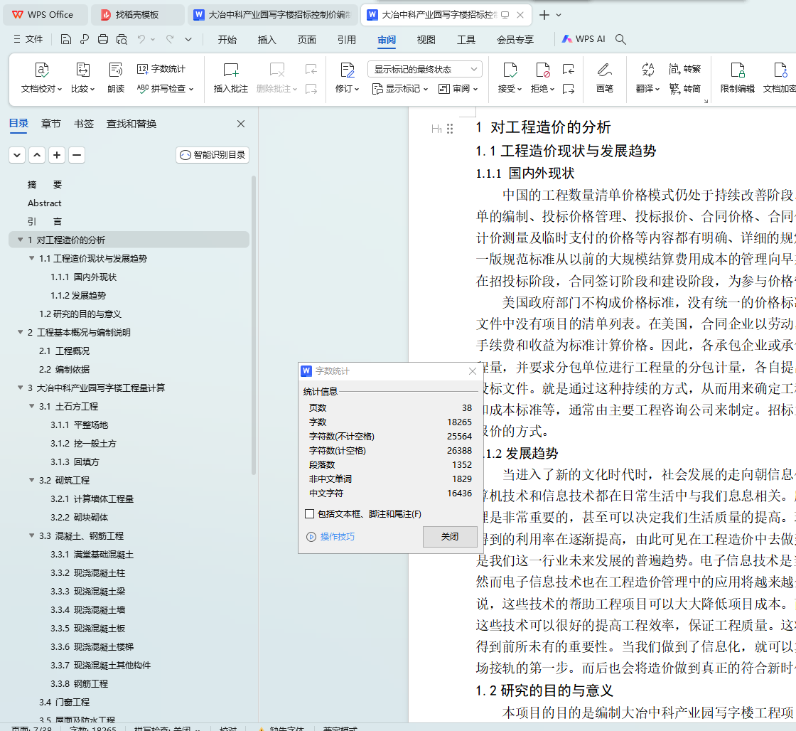Click the plus button in outline pane
Screen dimensions: 796x731
click(x=57, y=155)
